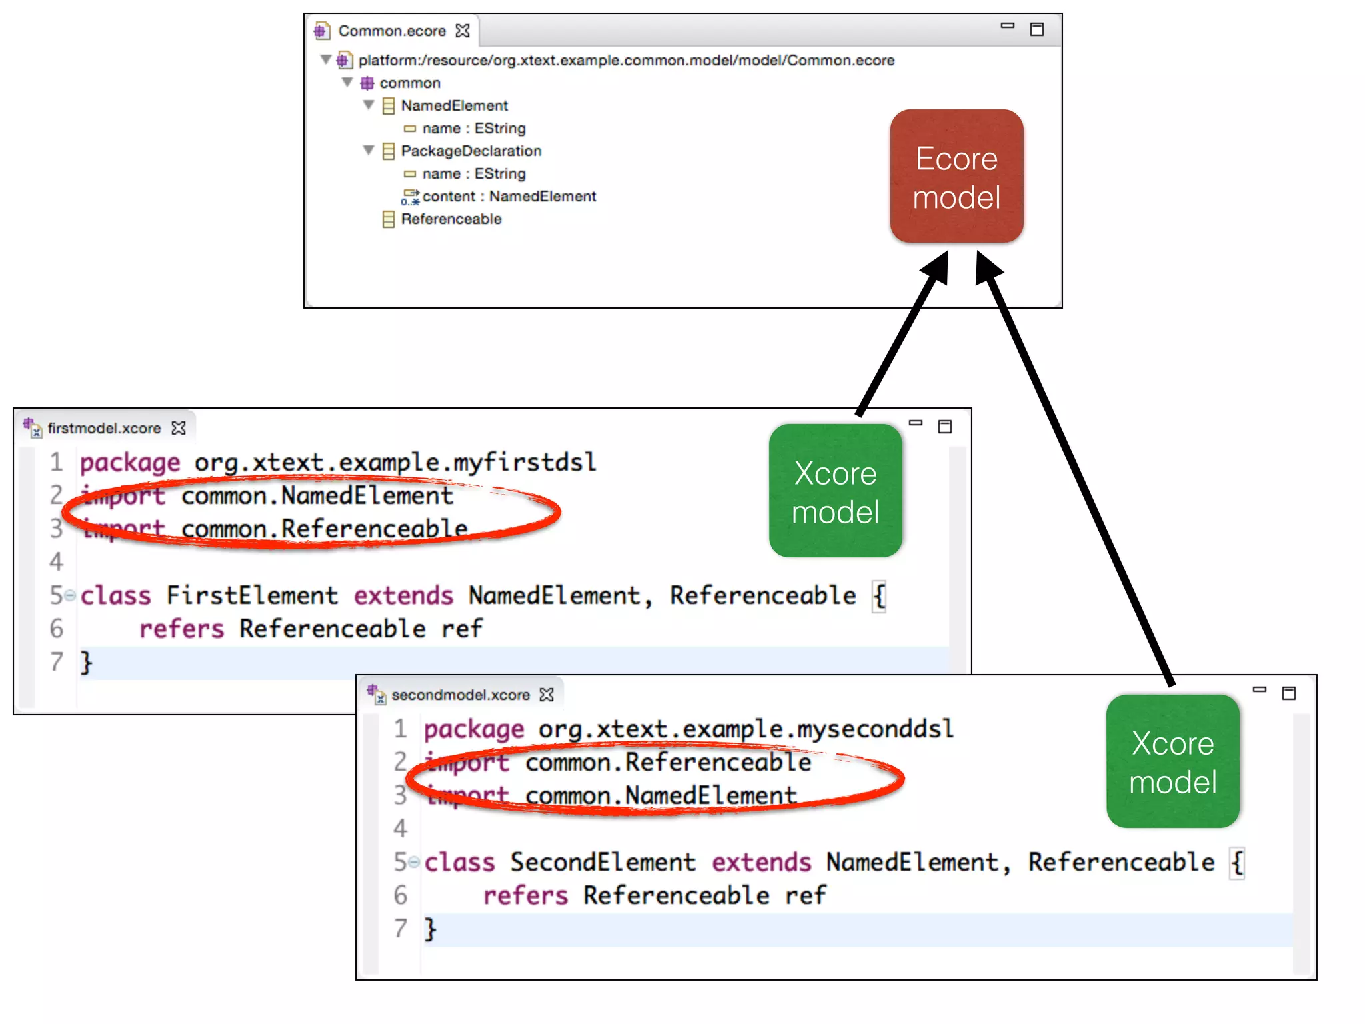The image size is (1365, 1024).
Task: Select the firstmodel.xcore editor tab
Action: (104, 428)
